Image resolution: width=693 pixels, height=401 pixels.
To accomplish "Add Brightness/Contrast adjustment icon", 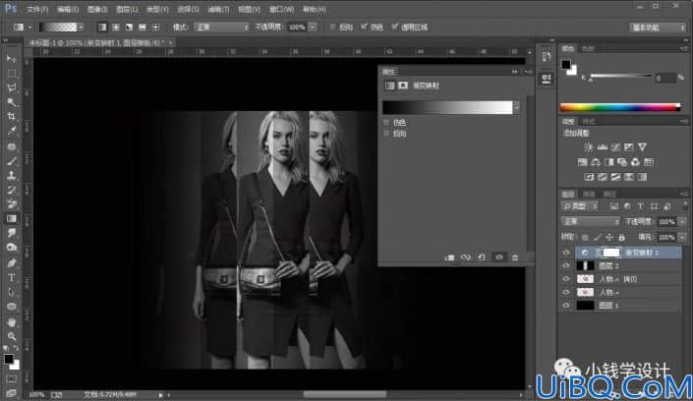I will coord(588,147).
